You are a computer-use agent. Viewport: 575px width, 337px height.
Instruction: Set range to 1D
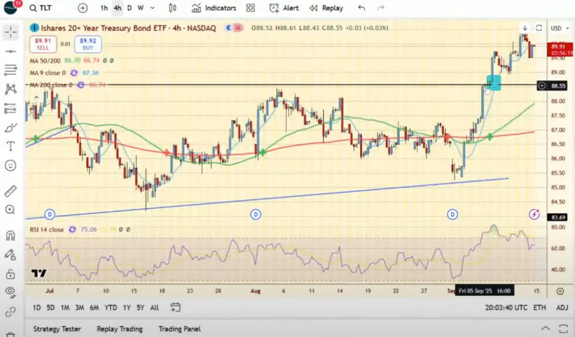(37, 308)
